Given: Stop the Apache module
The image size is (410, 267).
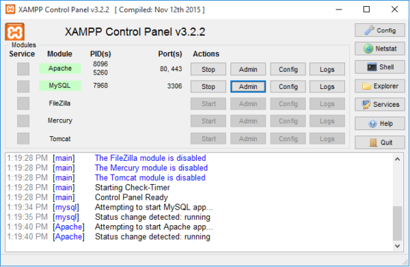Looking at the screenshot, I should coord(208,69).
